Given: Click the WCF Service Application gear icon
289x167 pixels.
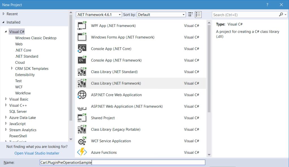Looking at the screenshot, I should click(82, 141).
